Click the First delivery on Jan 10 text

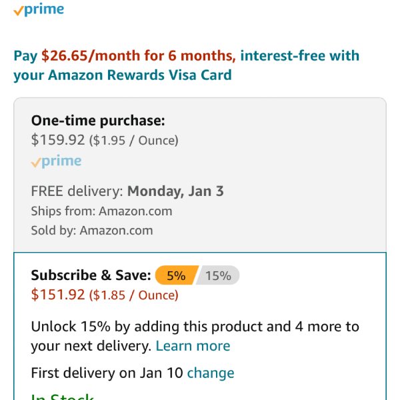coord(107,373)
